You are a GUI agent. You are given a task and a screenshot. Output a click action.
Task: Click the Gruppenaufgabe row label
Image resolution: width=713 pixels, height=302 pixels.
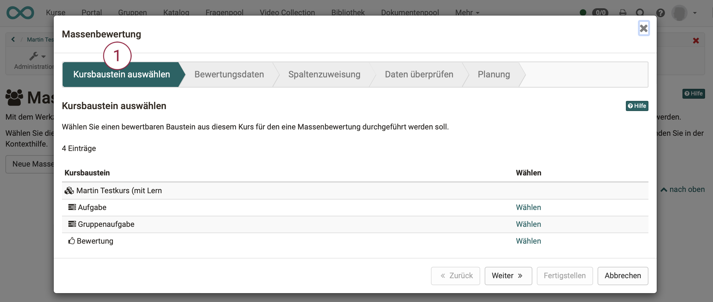click(106, 224)
